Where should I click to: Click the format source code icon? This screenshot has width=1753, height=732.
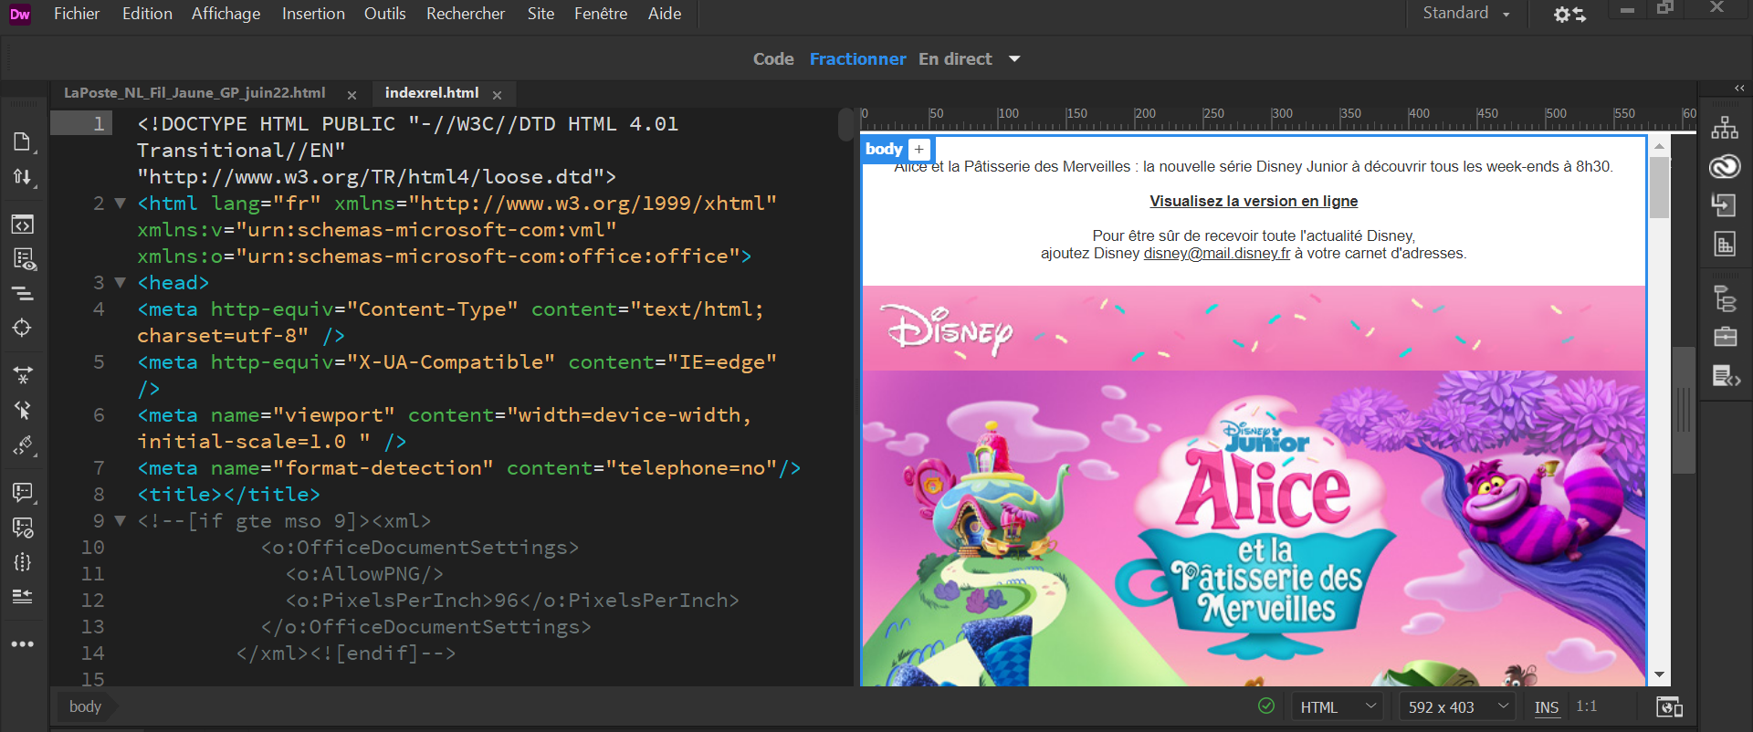click(x=23, y=445)
